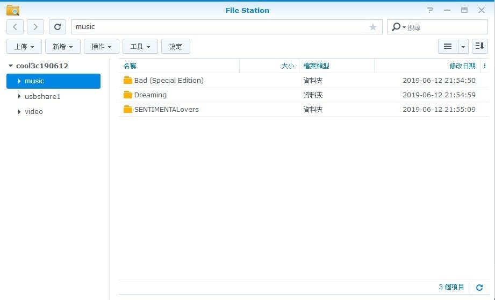The width and height of the screenshot is (495, 300).
Task: Open the 上傳 upload dropdown
Action: click(24, 46)
